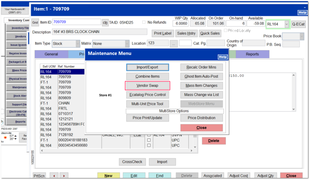Viewport: 310px width, 180px height.
Task: Open the Item Type Stock dropdown
Action: 77,44
